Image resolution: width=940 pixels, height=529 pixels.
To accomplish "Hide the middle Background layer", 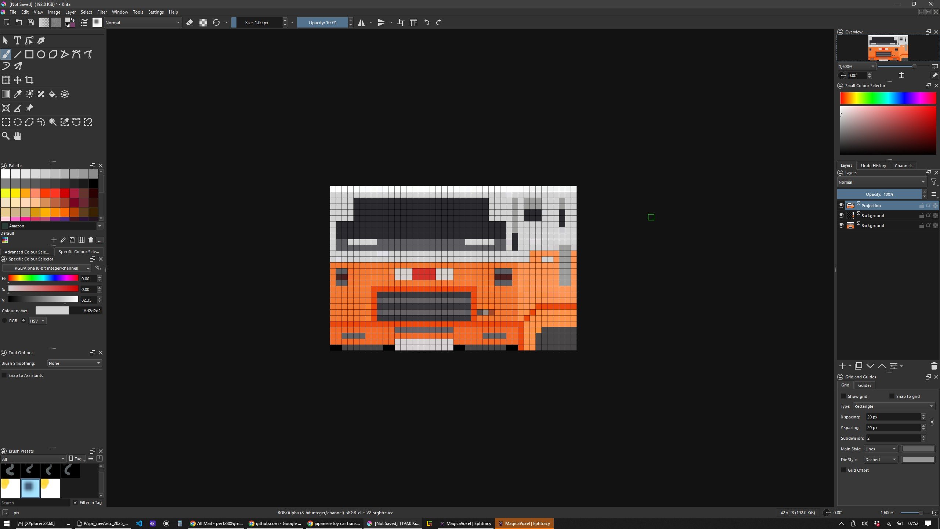I will pyautogui.click(x=841, y=215).
